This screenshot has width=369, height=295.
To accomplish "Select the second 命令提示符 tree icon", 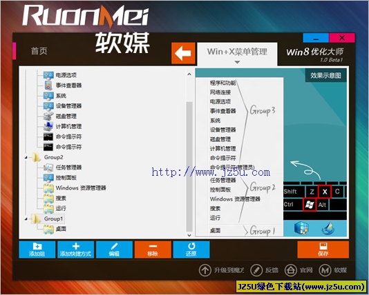I will [48, 147].
